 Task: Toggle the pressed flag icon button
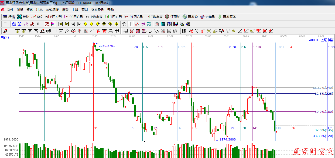pos(53,24)
